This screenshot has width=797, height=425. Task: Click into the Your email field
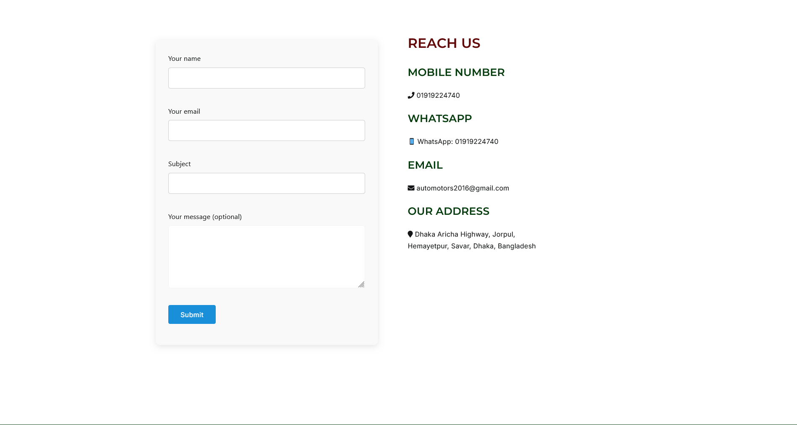click(267, 130)
